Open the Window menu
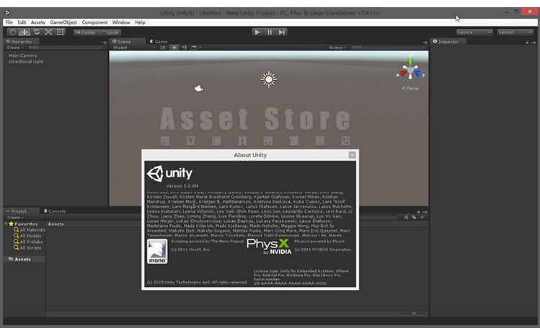This screenshot has width=540, height=336. click(x=121, y=22)
